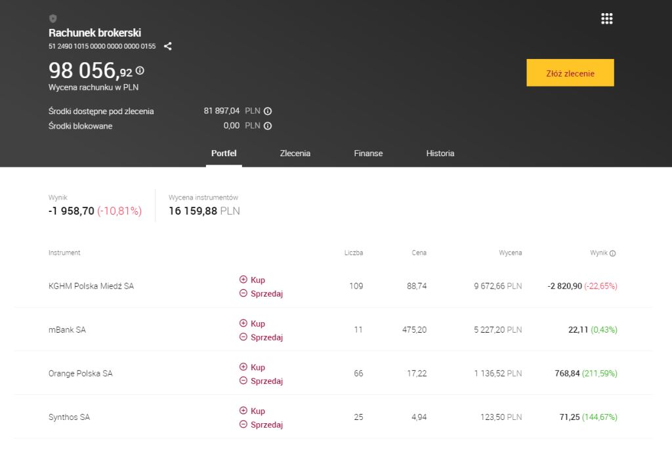Screen dimensions: 672x456
Task: Click the Wycena column header
Action: 511,253
